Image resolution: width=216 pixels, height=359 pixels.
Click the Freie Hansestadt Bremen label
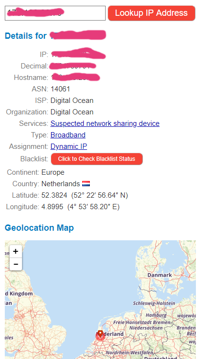(x=142, y=322)
